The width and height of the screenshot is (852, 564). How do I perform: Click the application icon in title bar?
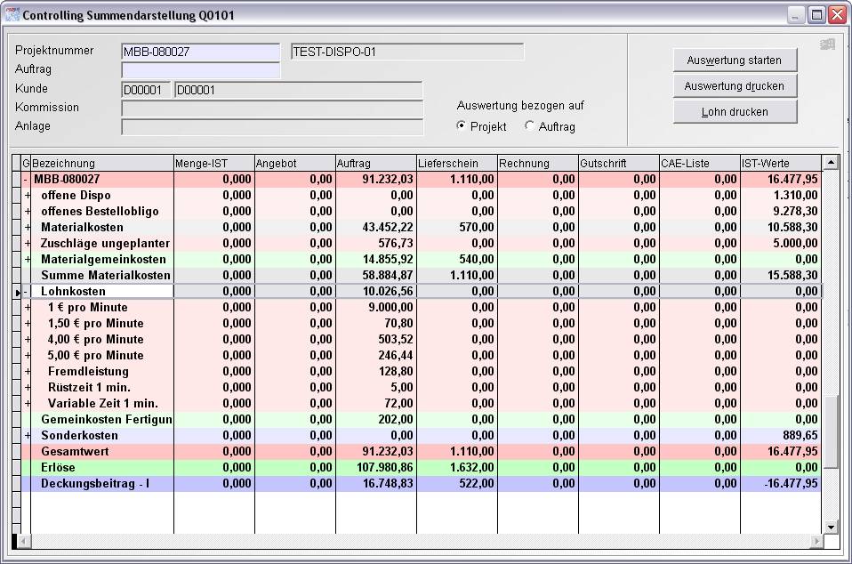[x=12, y=15]
